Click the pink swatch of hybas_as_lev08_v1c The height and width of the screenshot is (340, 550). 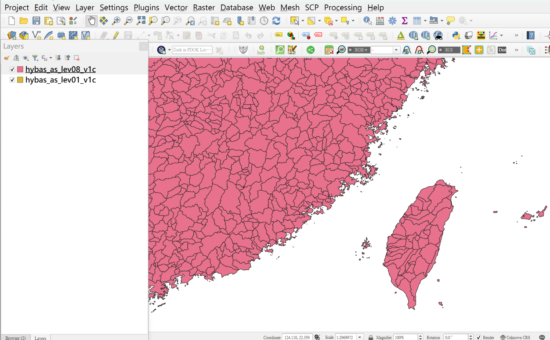coord(20,69)
